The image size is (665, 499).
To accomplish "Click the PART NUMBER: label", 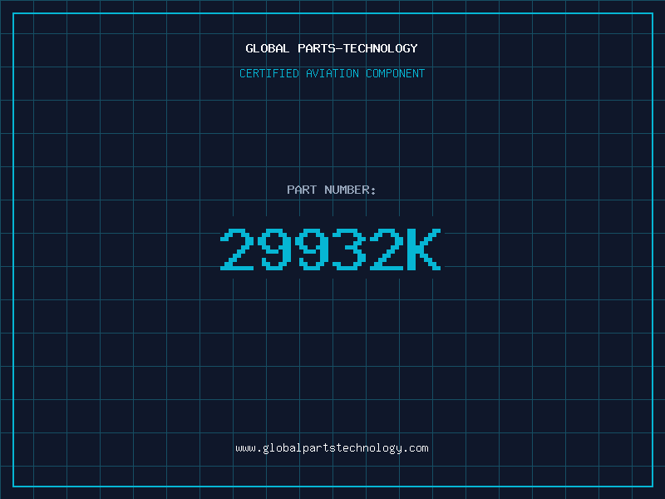I will pyautogui.click(x=332, y=190).
